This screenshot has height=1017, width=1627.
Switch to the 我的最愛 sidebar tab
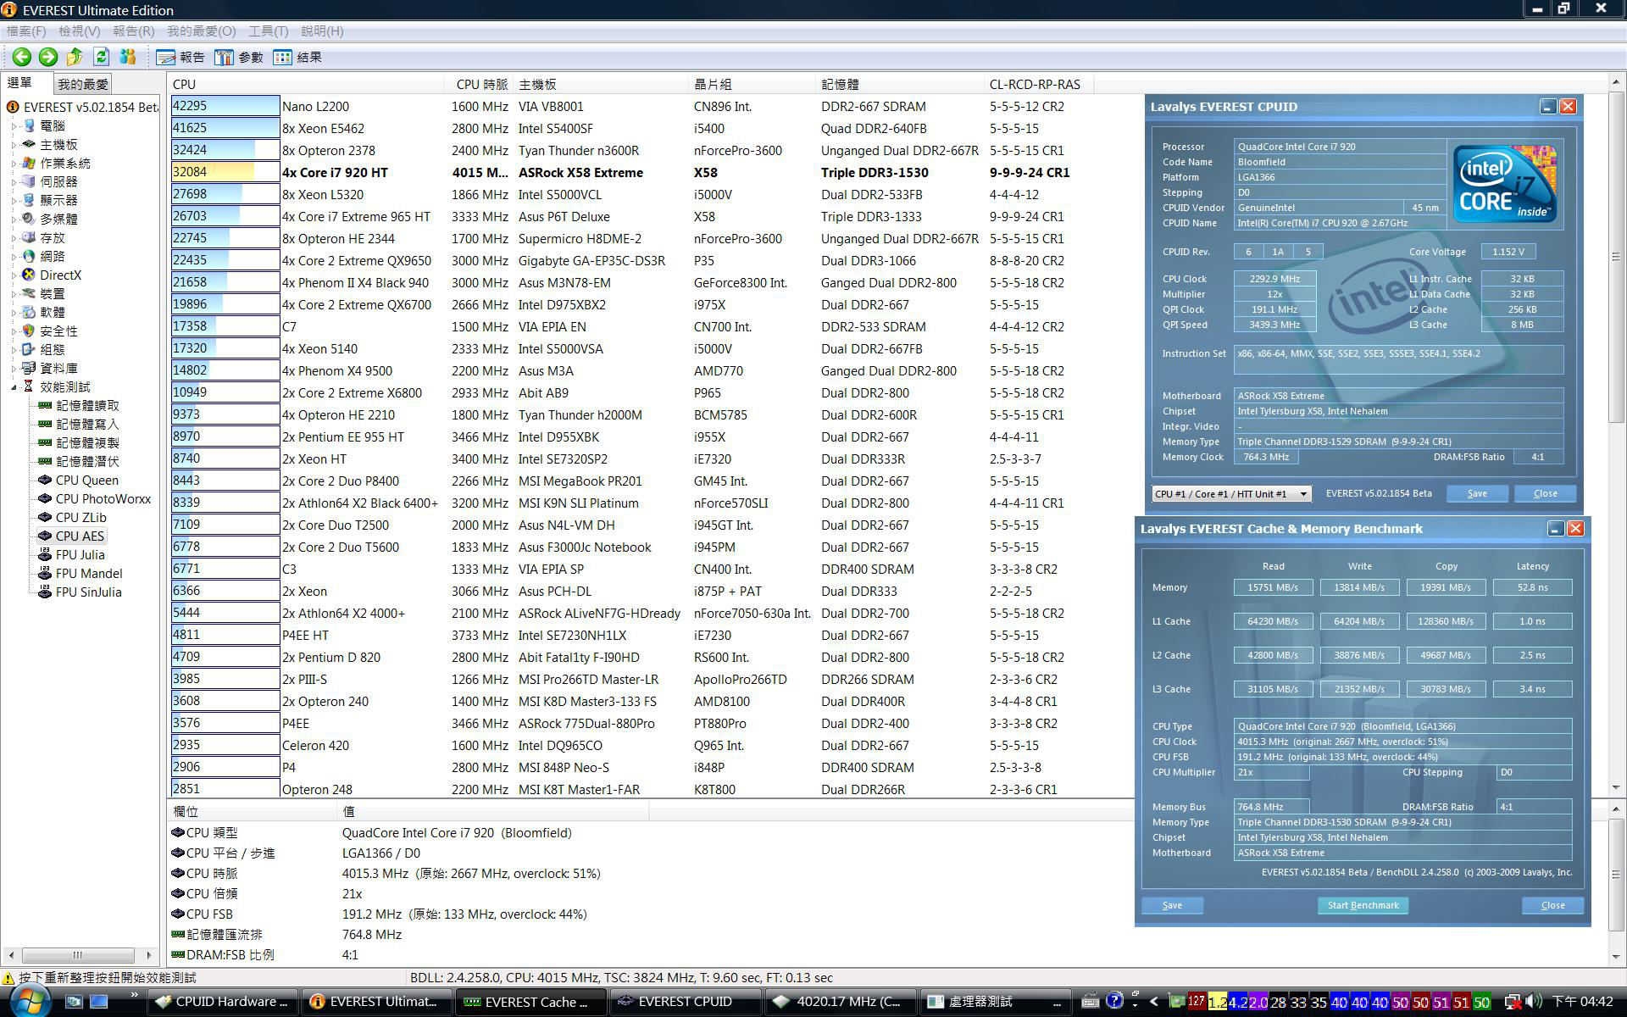point(83,84)
